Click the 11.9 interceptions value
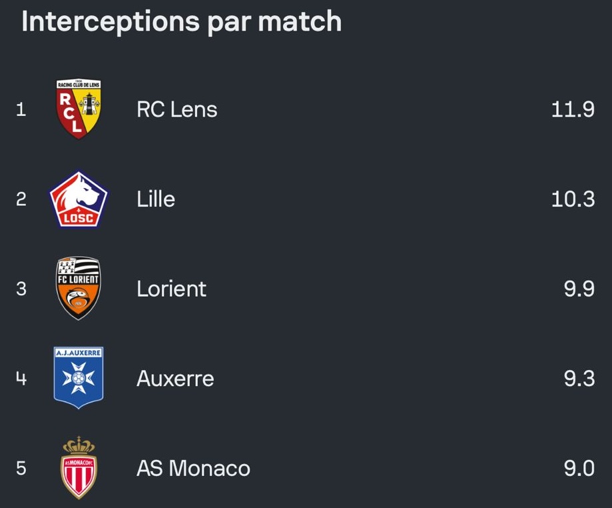Screen dimensions: 612x508 point(573,109)
